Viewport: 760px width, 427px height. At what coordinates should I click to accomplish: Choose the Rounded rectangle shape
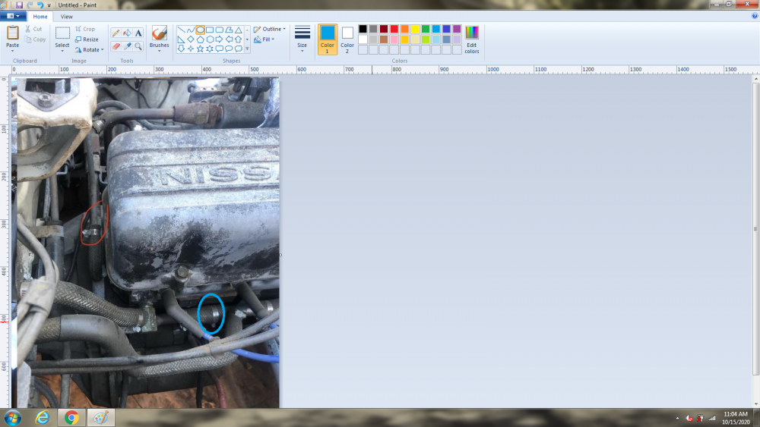pos(219,30)
